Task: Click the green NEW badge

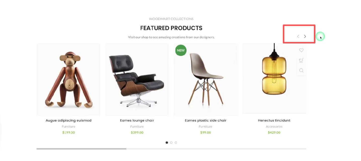Action: pos(181,50)
